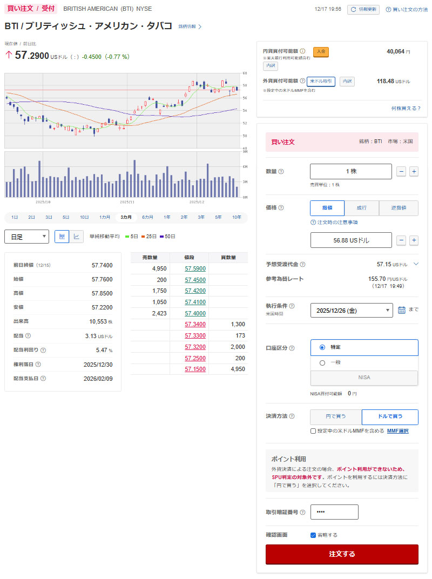
Task: Click help icon next to 数量
Action: pos(281,172)
